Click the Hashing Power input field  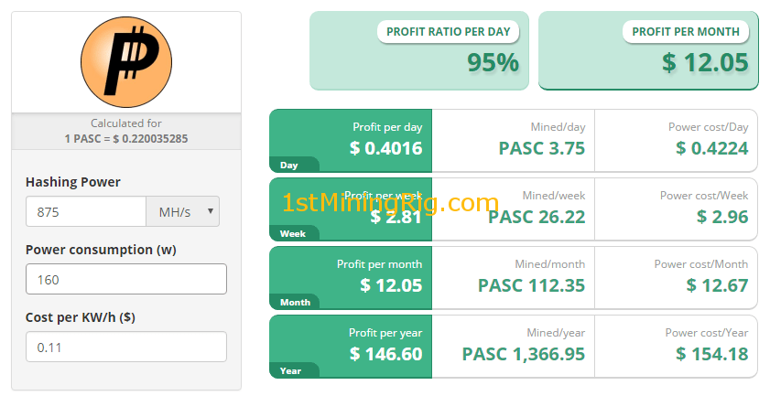point(86,212)
